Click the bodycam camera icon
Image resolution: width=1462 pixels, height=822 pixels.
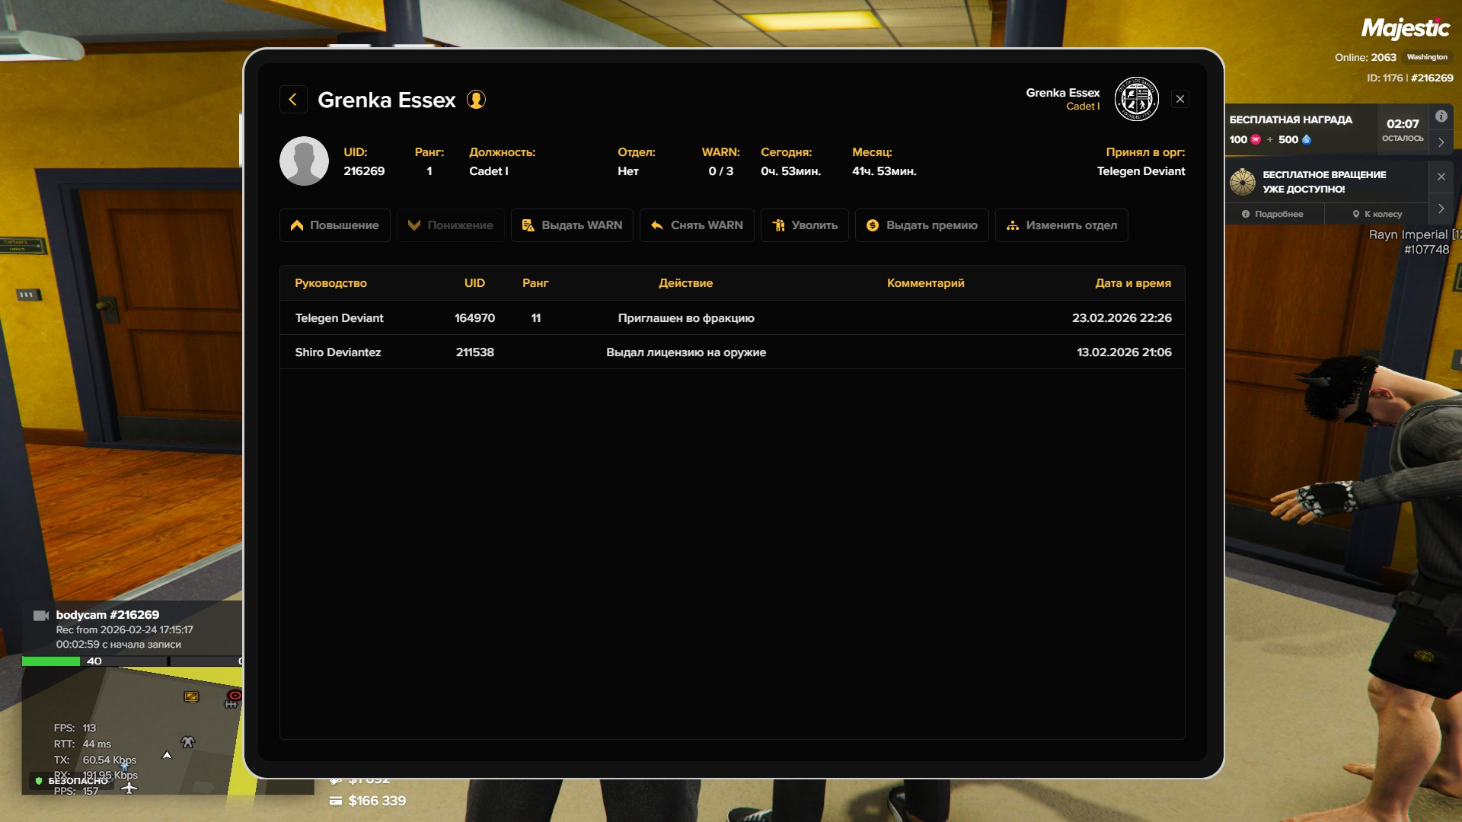tap(41, 616)
